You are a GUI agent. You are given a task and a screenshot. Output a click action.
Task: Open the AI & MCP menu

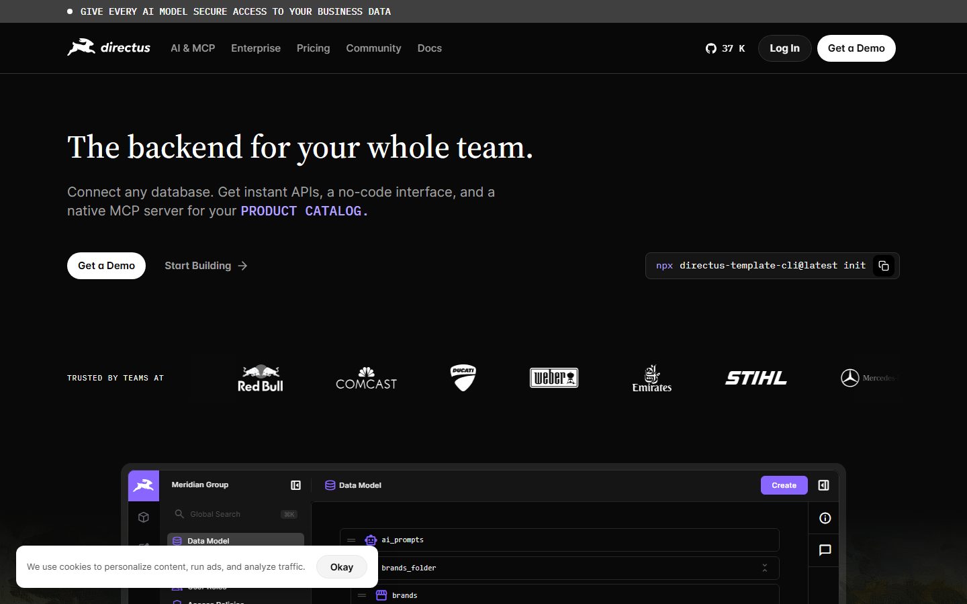[x=193, y=48]
